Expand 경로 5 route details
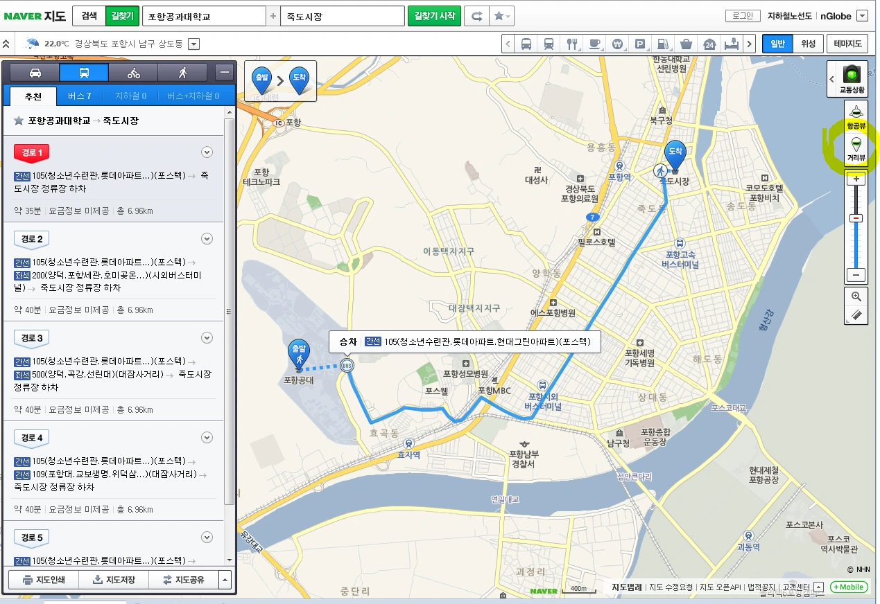 click(x=206, y=538)
